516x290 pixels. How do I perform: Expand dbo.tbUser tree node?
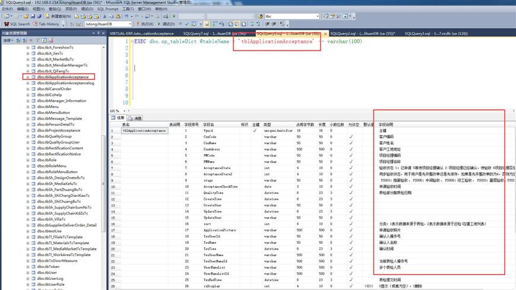[28, 273]
